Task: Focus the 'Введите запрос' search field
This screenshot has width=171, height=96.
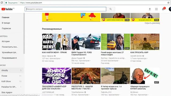Action: pyautogui.click(x=65, y=9)
